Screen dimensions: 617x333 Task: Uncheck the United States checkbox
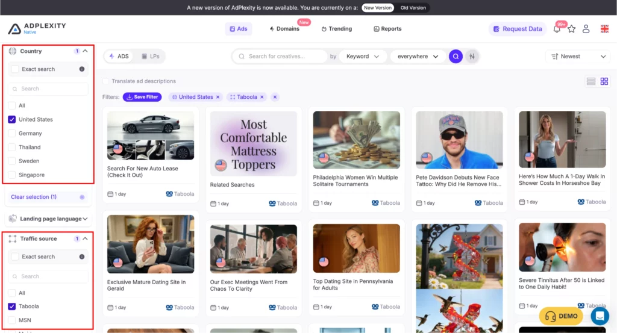pos(12,119)
